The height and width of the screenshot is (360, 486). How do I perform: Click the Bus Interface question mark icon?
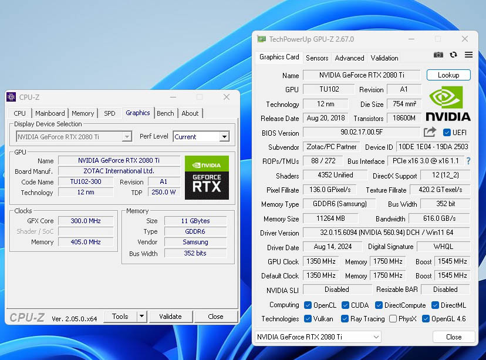click(x=468, y=161)
